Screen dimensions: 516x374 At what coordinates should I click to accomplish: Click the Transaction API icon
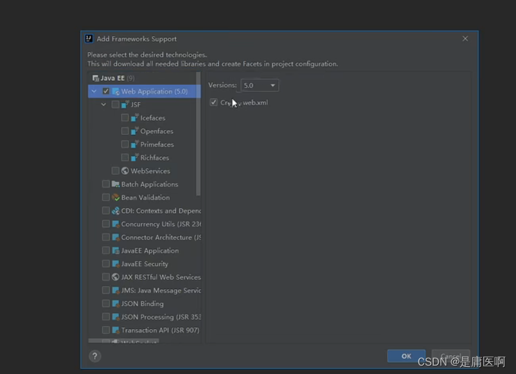click(x=116, y=330)
